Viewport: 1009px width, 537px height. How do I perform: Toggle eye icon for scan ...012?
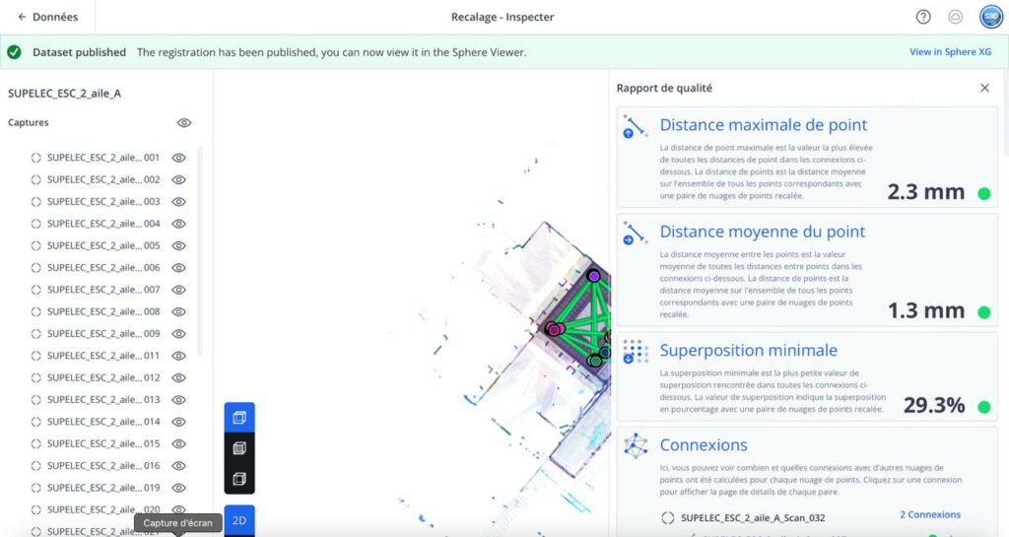click(179, 377)
